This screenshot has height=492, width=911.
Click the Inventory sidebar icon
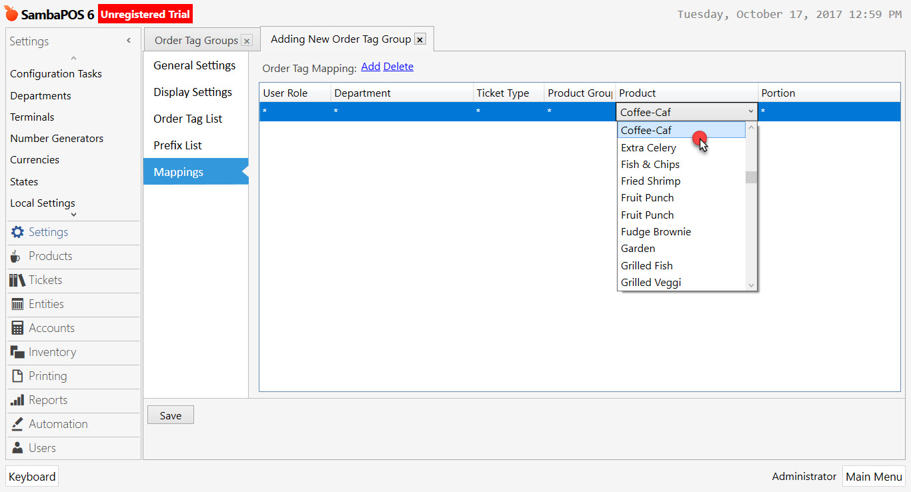(x=15, y=352)
